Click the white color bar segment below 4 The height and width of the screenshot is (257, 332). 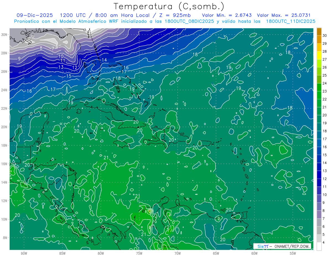[x=319, y=246]
